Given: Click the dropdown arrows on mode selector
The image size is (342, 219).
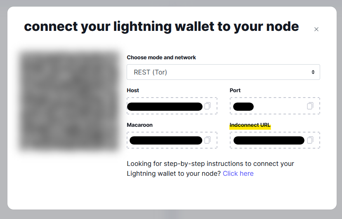Looking at the screenshot, I should (x=313, y=72).
